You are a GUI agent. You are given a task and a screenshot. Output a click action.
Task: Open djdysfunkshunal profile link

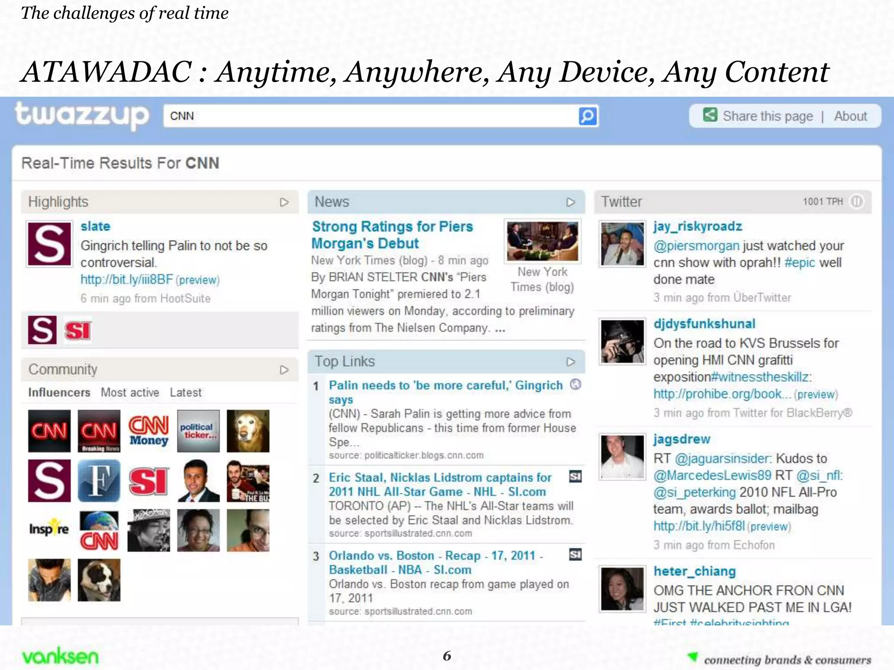pos(704,324)
